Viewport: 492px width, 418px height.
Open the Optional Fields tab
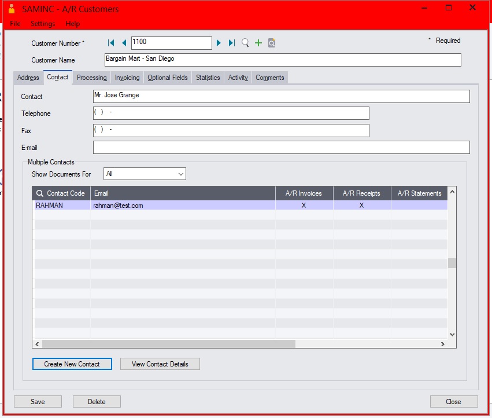[x=168, y=78]
